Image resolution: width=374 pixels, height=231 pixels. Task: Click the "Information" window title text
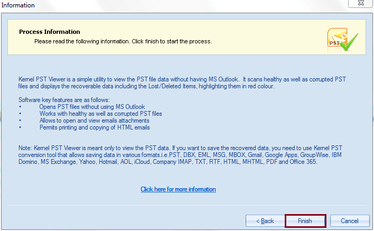pyautogui.click(x=18, y=5)
